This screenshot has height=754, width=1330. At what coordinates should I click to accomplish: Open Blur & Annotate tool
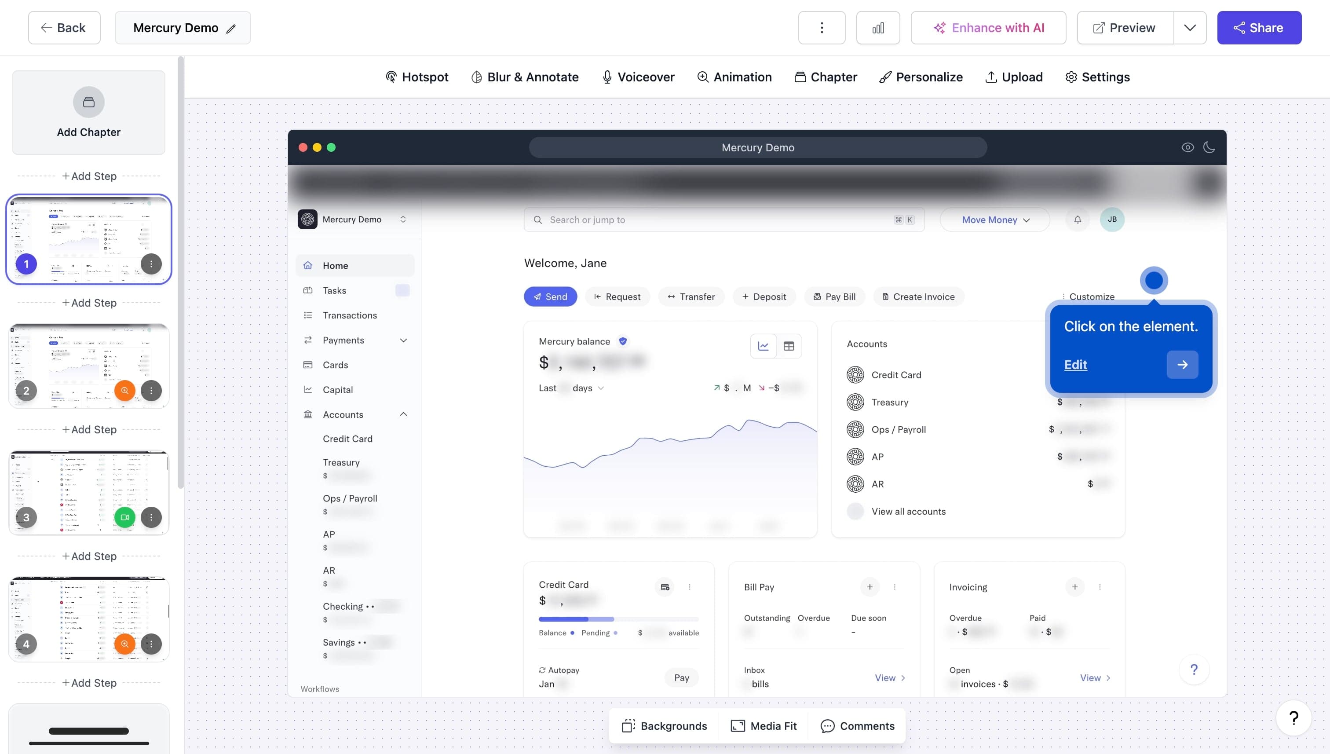pos(525,77)
